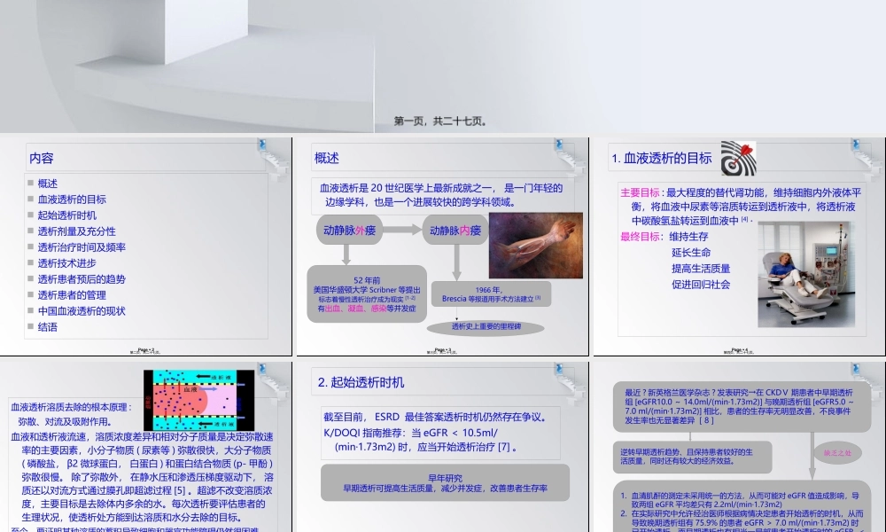The image size is (886, 532).
Task: Open the 血液透析的目标 contents entry
Action: (x=71, y=197)
